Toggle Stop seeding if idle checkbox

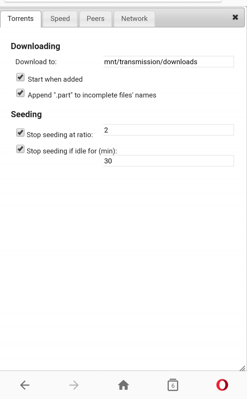pos(20,149)
